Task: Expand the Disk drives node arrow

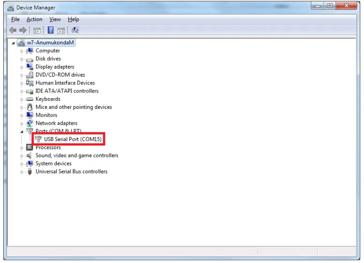Action: pos(22,59)
